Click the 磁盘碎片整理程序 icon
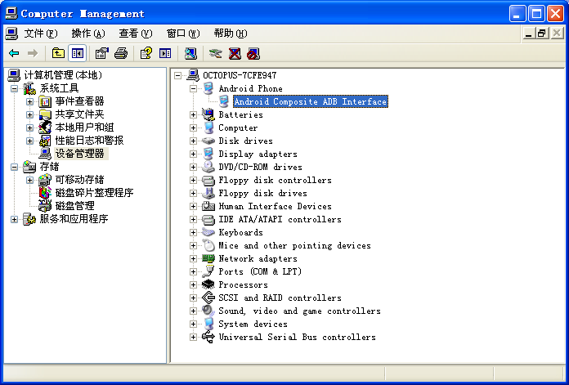569x385 pixels. (x=45, y=193)
